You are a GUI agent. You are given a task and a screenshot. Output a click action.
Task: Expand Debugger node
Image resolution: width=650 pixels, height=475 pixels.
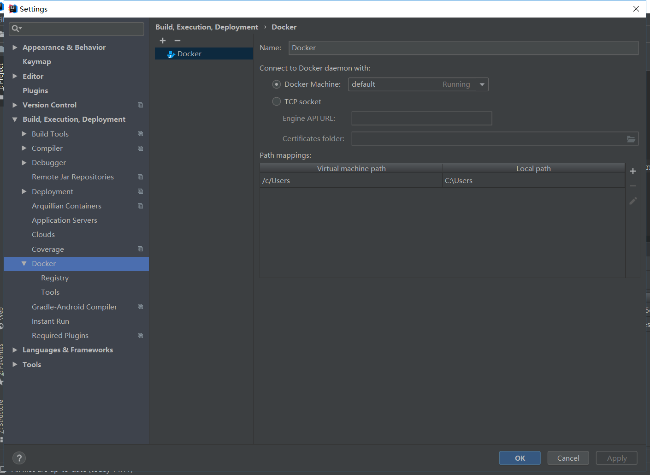tap(24, 163)
